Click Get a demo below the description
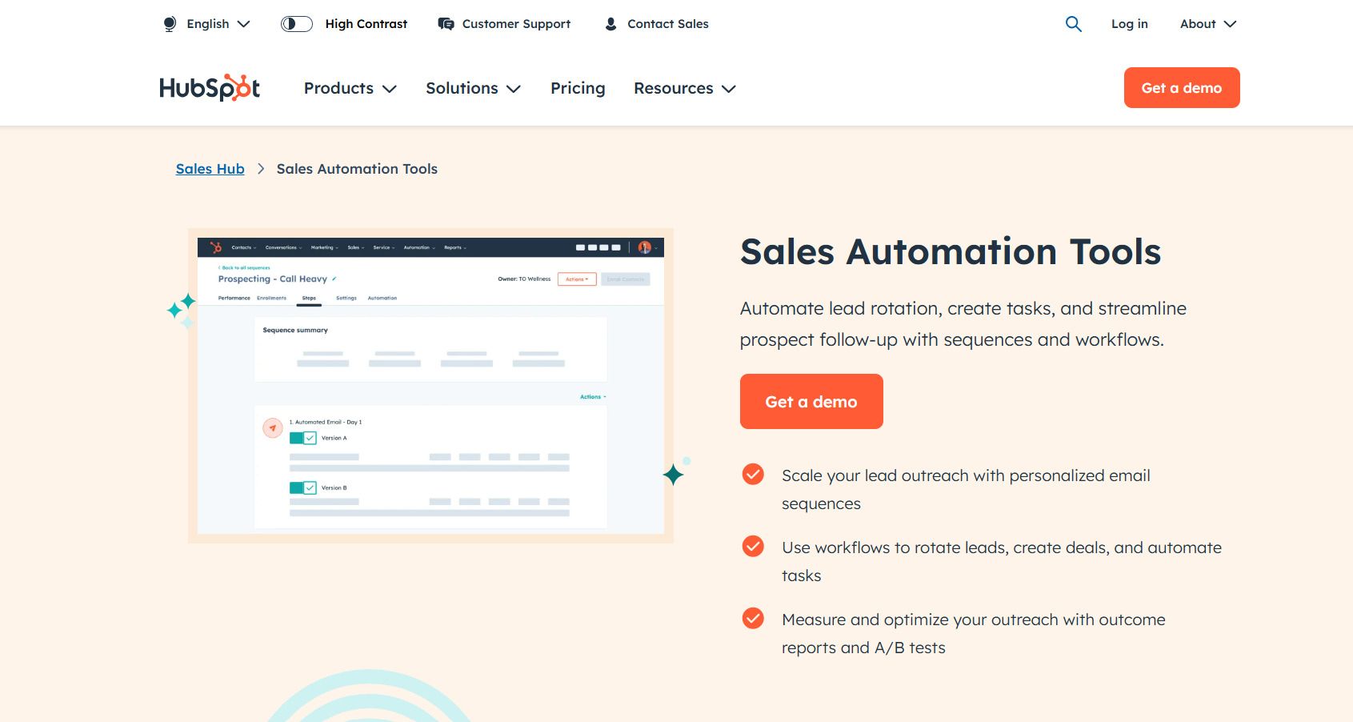The image size is (1353, 722). 811,401
